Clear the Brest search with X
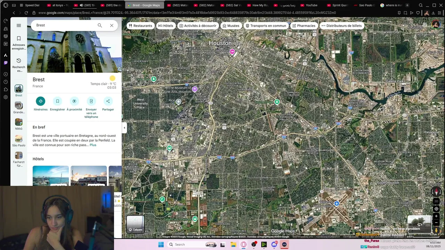Viewport: 445px width, 250px height. point(112,25)
